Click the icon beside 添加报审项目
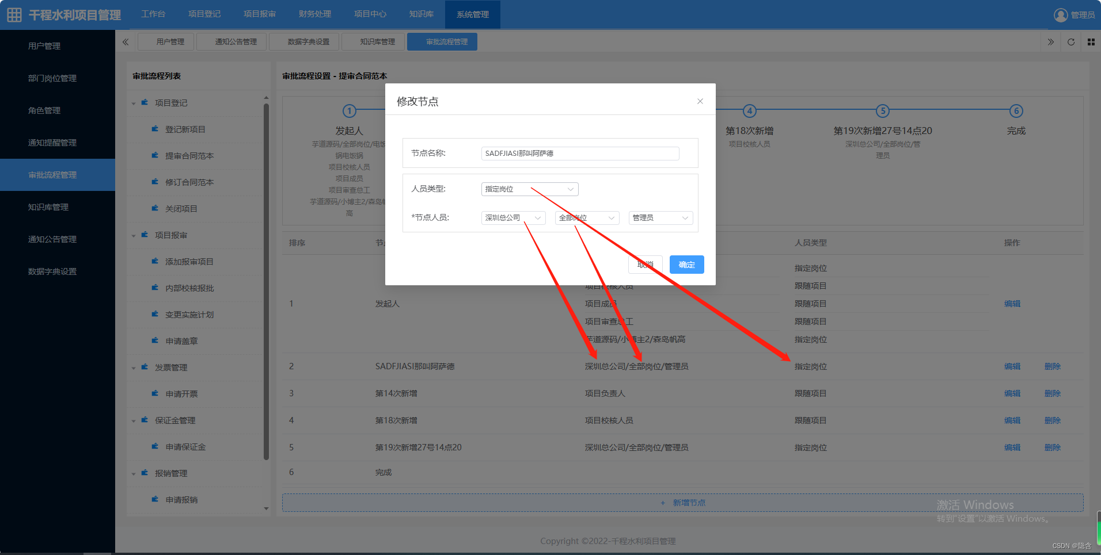 155,261
